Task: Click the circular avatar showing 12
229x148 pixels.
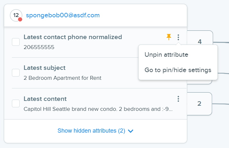Action: (x=16, y=15)
